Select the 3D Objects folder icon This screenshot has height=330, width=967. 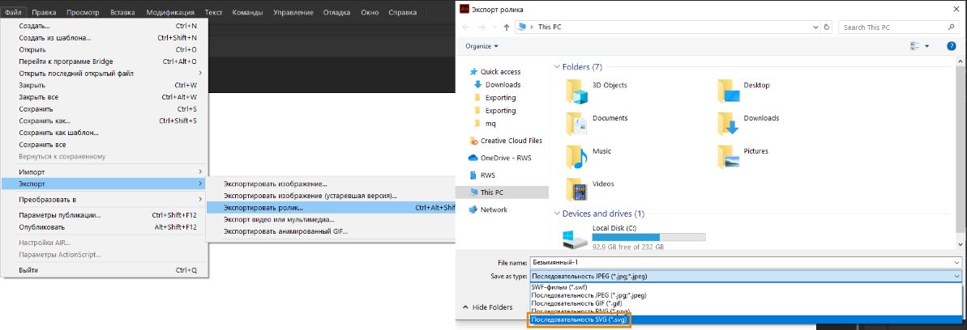pyautogui.click(x=578, y=91)
